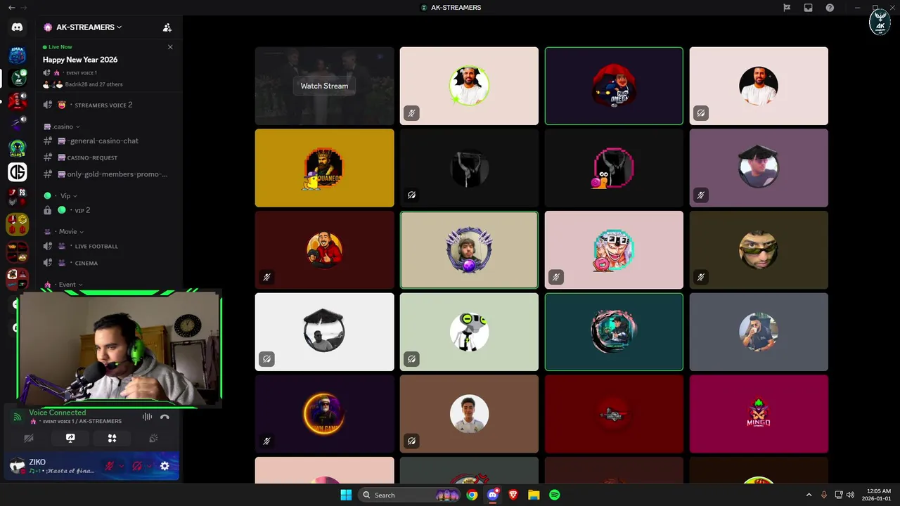Select the participant tile with the green alien avatar

point(469,332)
